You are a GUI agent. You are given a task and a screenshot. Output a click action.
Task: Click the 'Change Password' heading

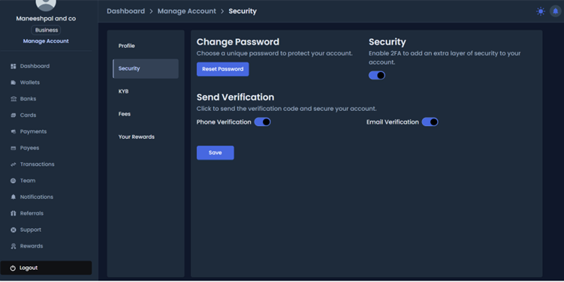(x=238, y=42)
